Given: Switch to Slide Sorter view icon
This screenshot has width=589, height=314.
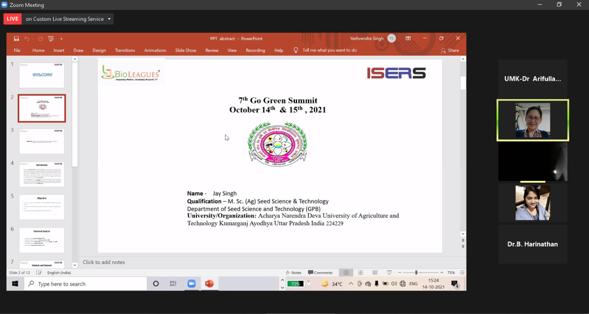Looking at the screenshot, I should coord(361,273).
